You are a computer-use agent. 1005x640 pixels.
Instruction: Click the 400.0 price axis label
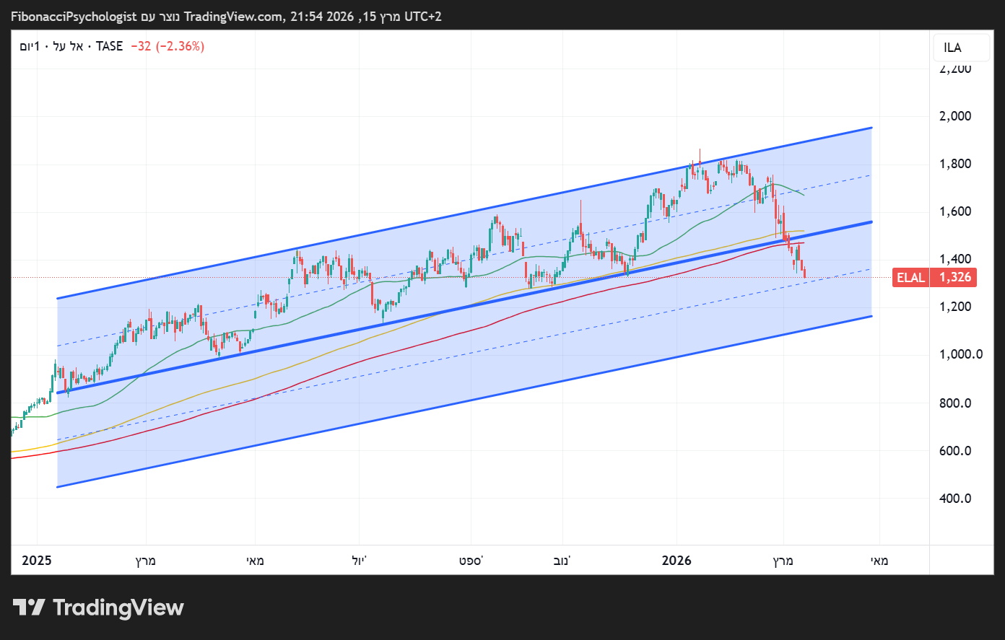click(x=955, y=499)
